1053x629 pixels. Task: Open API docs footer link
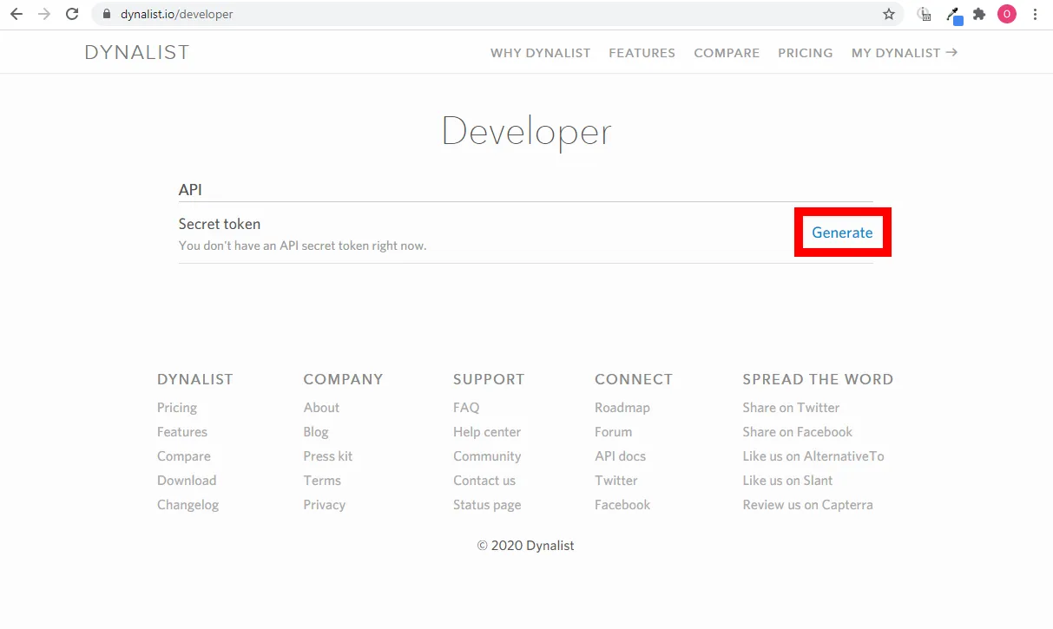click(x=620, y=456)
